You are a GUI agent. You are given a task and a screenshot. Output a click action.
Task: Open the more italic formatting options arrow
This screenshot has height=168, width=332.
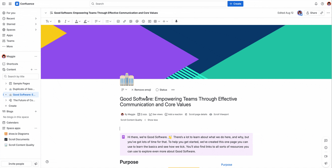[68, 21]
